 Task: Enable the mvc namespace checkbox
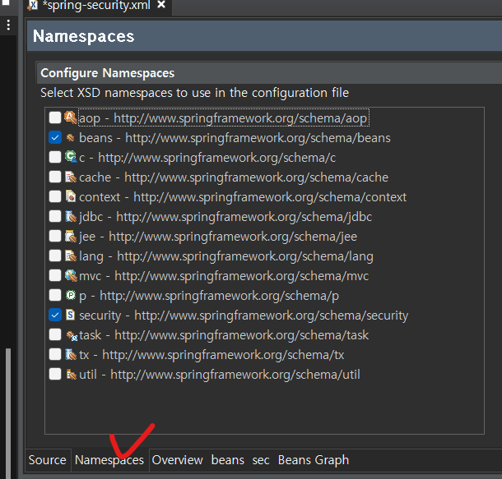55,275
